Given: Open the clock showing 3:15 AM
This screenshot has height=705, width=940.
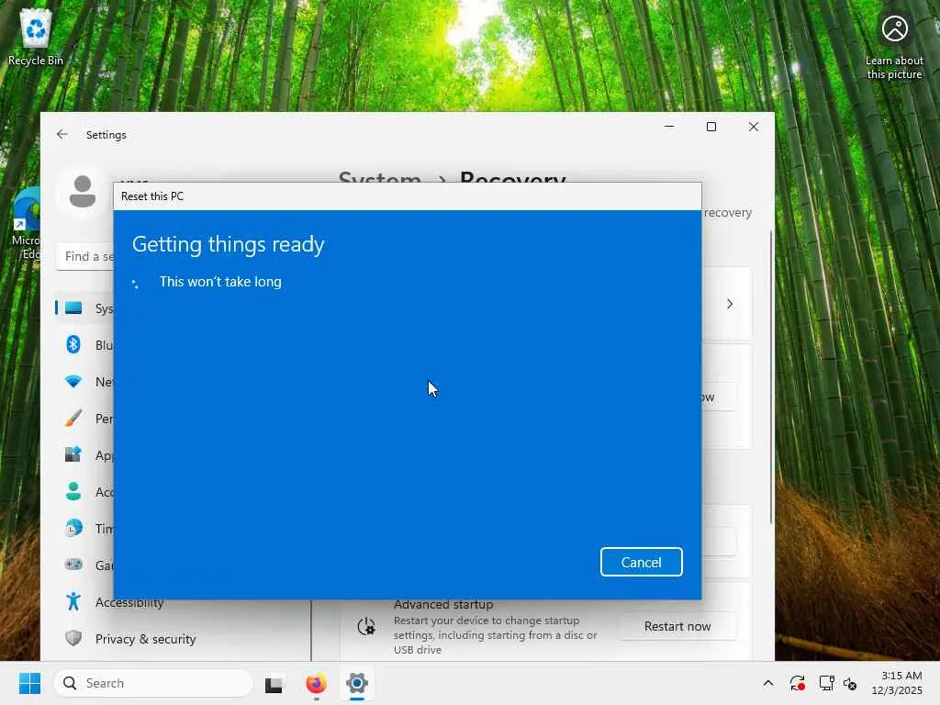Looking at the screenshot, I should pyautogui.click(x=897, y=683).
